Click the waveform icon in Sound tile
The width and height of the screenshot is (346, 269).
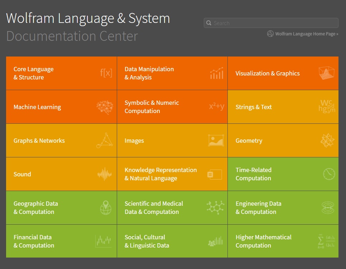click(105, 174)
